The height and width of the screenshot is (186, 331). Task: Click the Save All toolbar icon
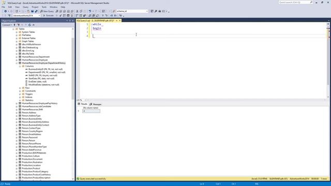(x=36, y=11)
